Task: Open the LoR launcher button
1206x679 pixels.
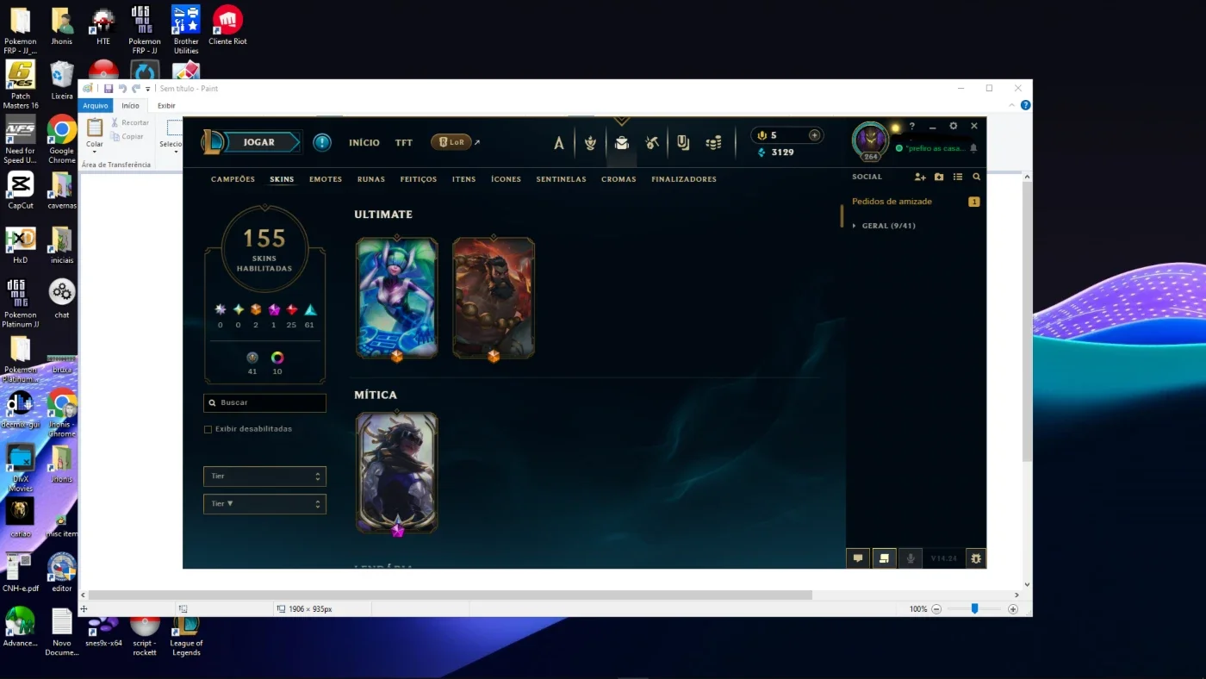Action: pyautogui.click(x=451, y=142)
